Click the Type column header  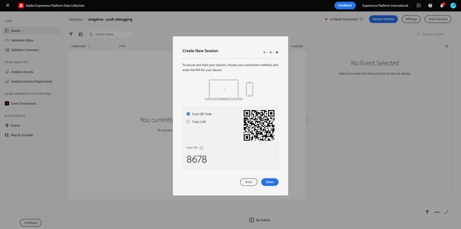(122, 47)
